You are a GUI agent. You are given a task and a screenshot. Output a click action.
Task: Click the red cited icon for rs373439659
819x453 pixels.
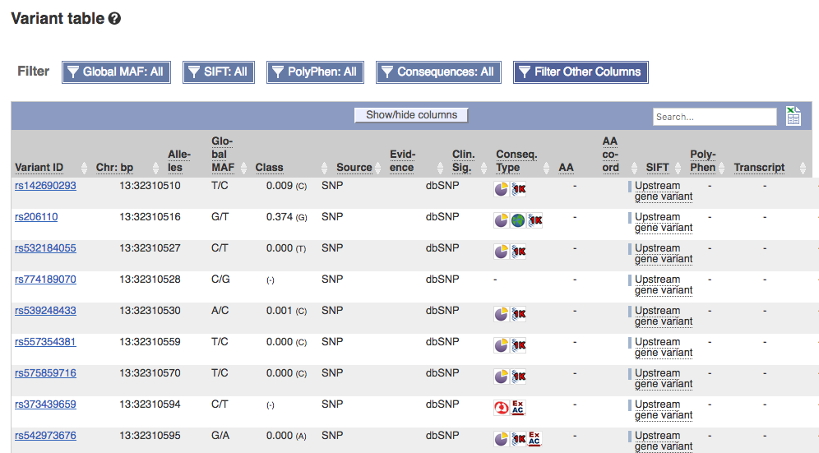click(502, 408)
